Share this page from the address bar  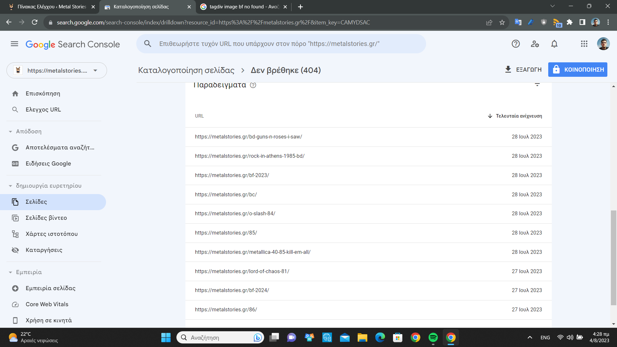point(489,22)
